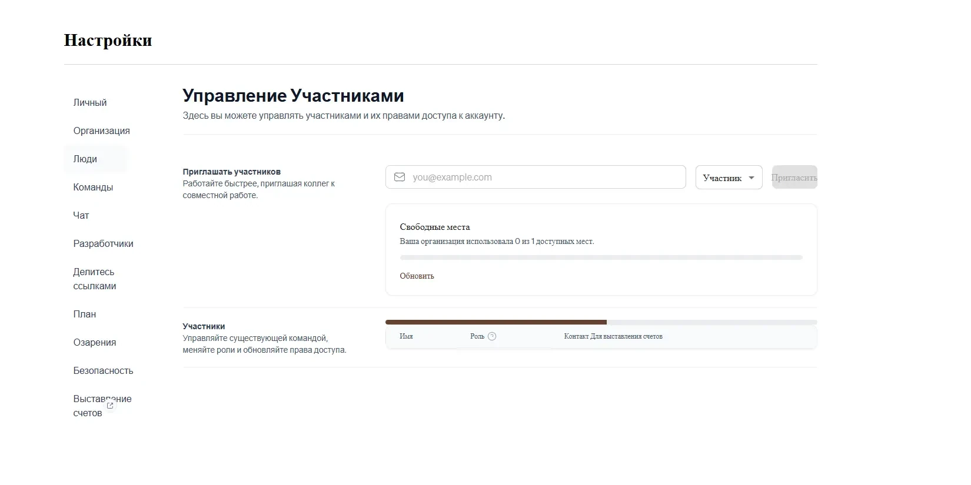971x485 pixels.
Task: Click external link icon beside Выставление счетов
Action: click(110, 406)
